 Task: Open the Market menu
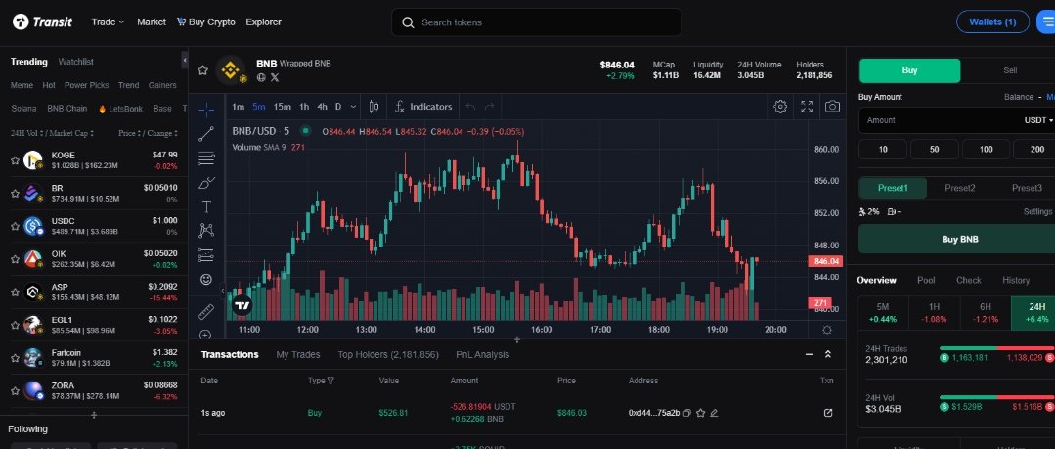152,22
